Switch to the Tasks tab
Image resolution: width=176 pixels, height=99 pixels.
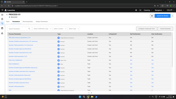coord(8,21)
